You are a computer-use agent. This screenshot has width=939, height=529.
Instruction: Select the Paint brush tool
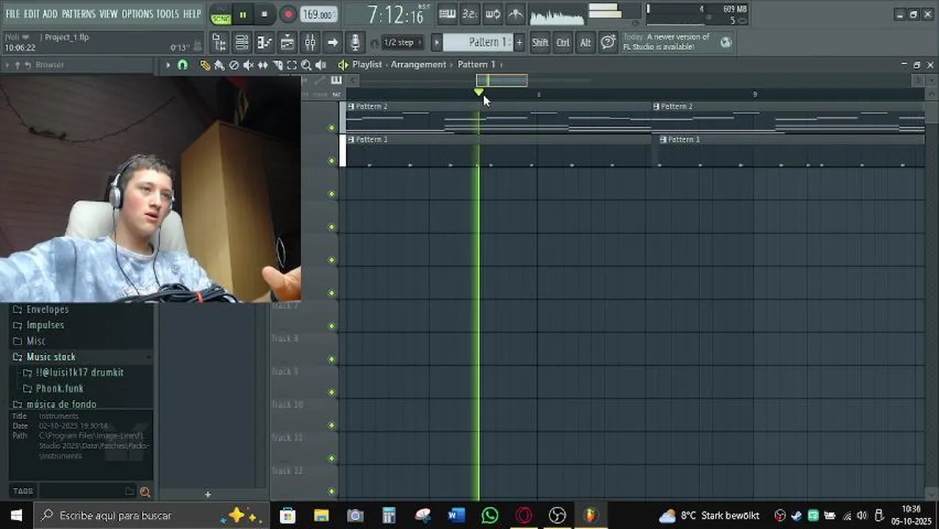[219, 65]
